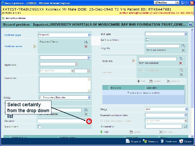The image size is (195, 146).
Task: Open the Status dropdown showing Open
Action: point(186,109)
